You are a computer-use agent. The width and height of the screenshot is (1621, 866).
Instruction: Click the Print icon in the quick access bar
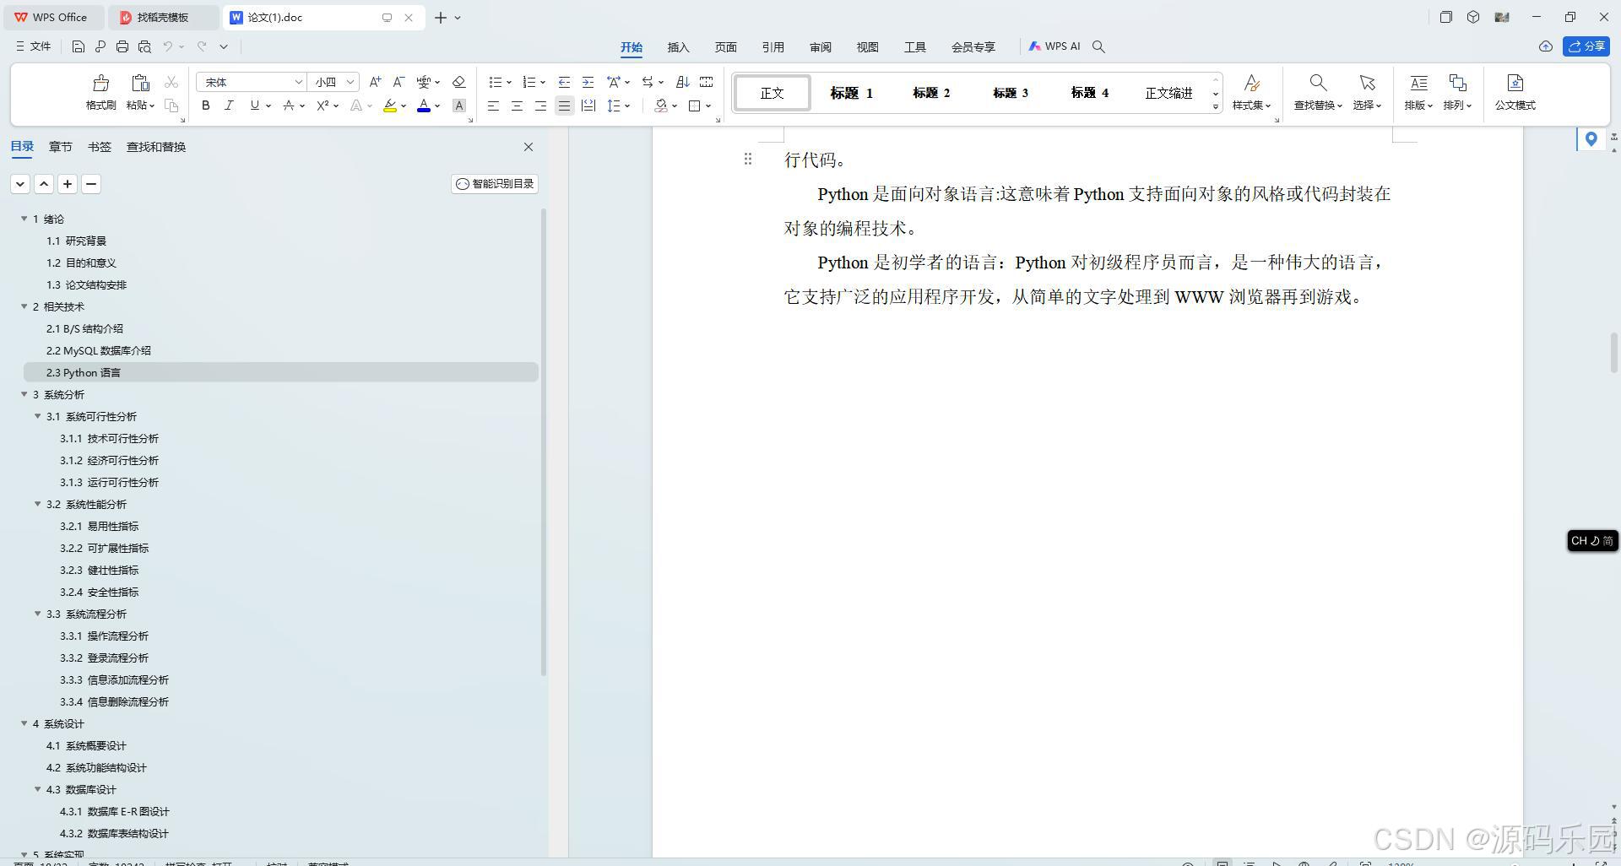122,46
